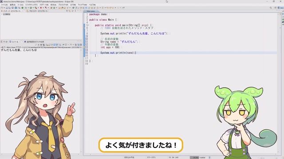Open the ソース menu
This screenshot has height=159, width=284.
click(20, 5)
